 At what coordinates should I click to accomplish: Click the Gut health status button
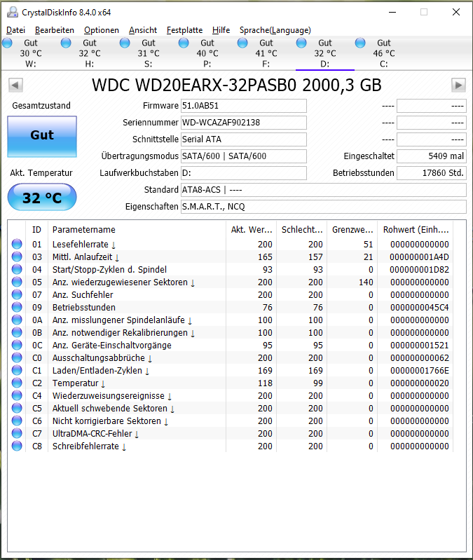(x=42, y=137)
